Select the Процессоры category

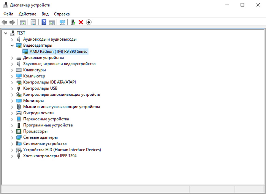pyautogui.click(x=35, y=131)
